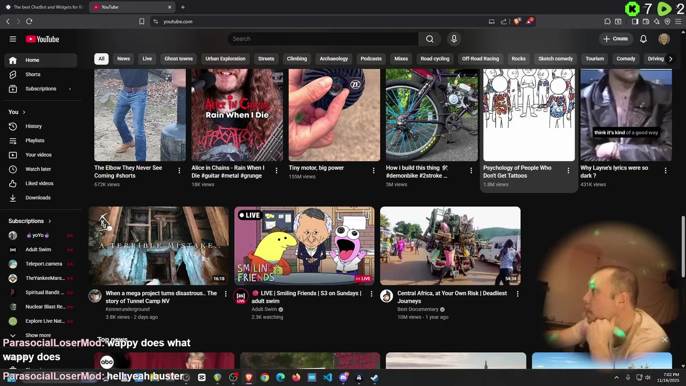Open the Adult Swim subscription channel

click(41, 249)
